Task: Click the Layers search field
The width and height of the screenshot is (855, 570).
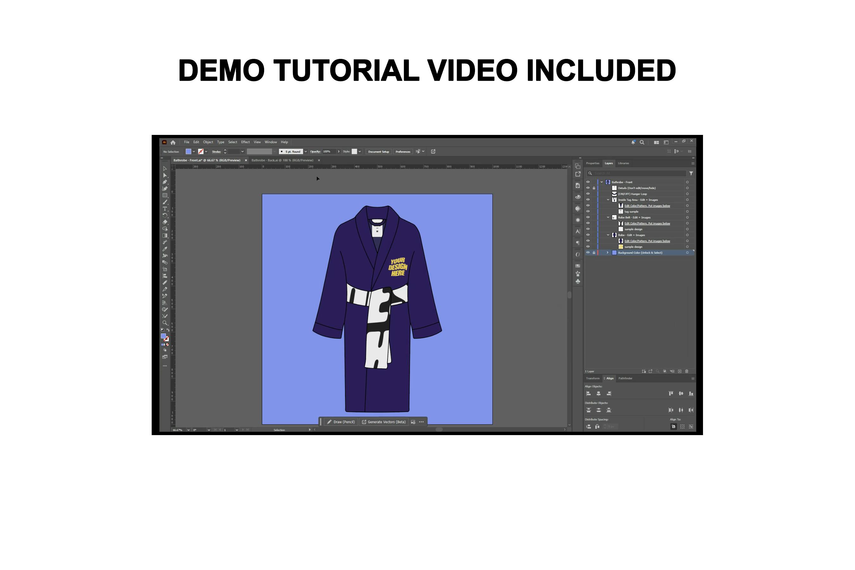Action: click(636, 174)
